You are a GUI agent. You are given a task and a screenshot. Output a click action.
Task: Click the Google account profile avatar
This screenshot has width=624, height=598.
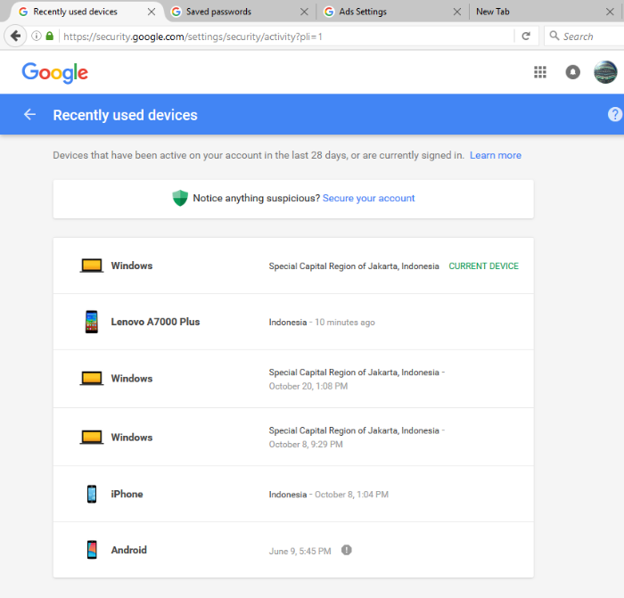click(x=605, y=72)
